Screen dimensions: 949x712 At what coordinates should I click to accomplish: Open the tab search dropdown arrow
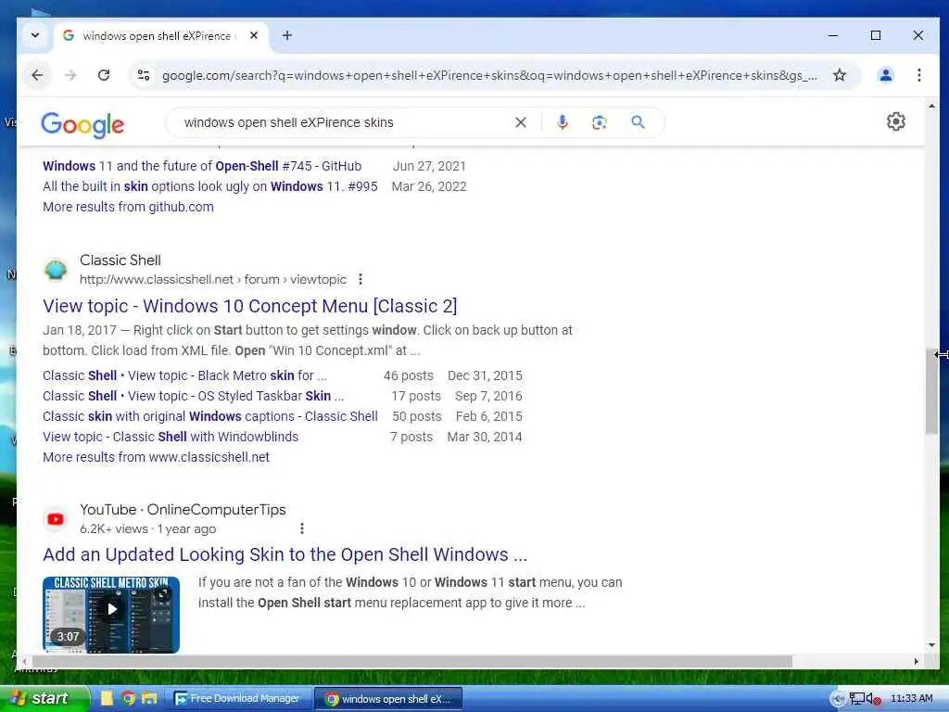35,36
